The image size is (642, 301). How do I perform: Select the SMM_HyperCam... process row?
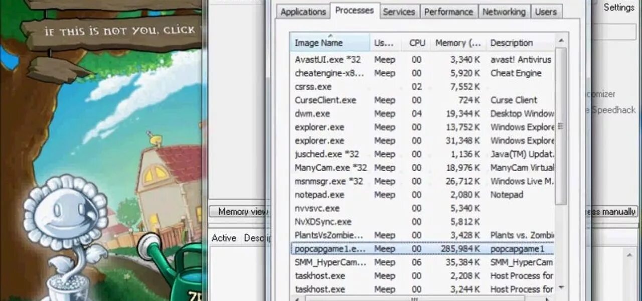(x=422, y=262)
